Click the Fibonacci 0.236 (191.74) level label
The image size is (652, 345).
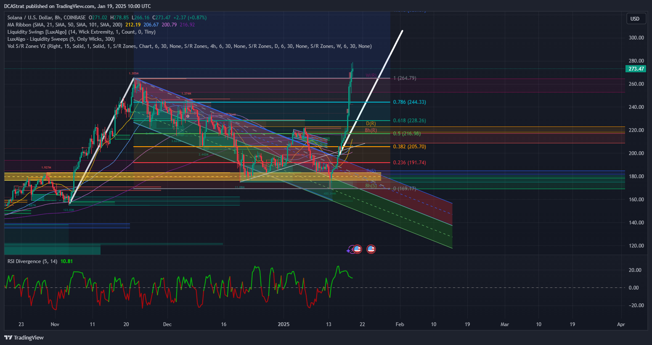coord(409,163)
